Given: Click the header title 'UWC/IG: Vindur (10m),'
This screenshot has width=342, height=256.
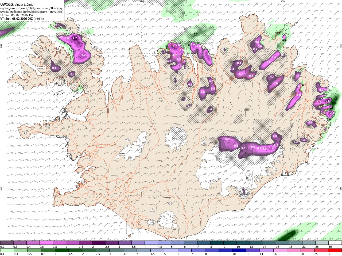Looking at the screenshot, I should 17,5.
